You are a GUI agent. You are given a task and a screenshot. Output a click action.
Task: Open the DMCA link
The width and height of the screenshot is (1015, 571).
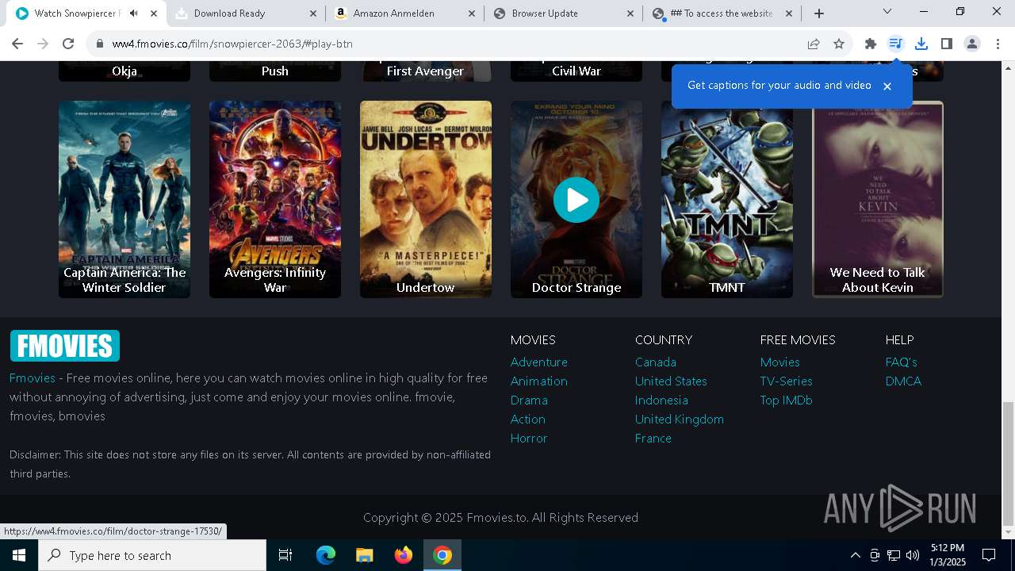[x=903, y=381]
